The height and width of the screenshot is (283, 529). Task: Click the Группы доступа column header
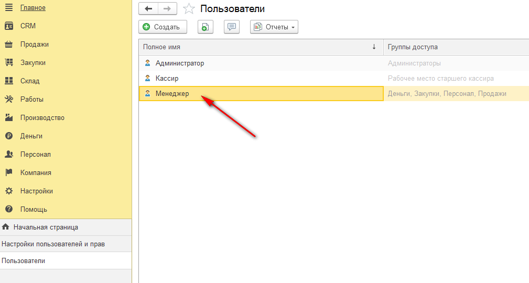coord(456,47)
